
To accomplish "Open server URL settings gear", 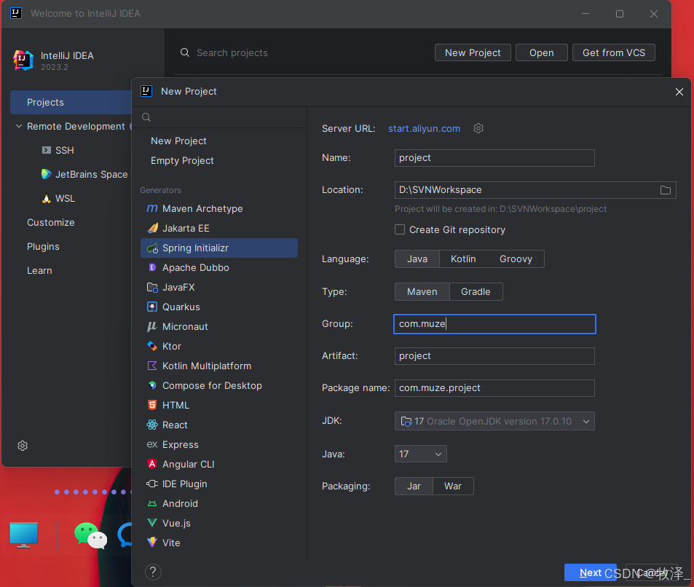I will click(478, 128).
